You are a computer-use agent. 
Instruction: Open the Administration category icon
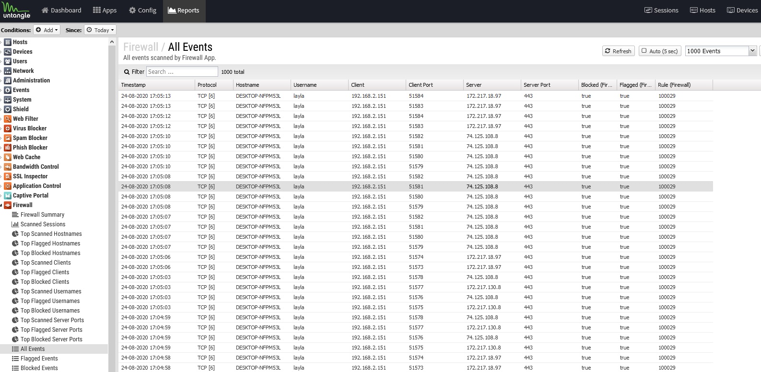tap(8, 81)
